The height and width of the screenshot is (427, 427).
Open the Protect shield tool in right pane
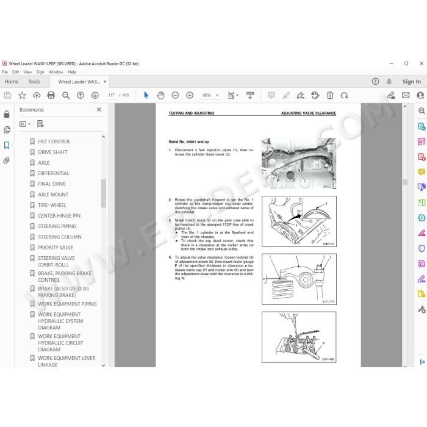[422, 248]
